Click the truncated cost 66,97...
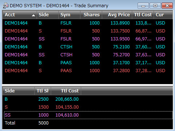Image resolution: width=175 pixels, height=131 pixels. [143, 39]
